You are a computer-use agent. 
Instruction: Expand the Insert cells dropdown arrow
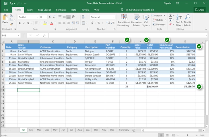[x=165, y=16]
